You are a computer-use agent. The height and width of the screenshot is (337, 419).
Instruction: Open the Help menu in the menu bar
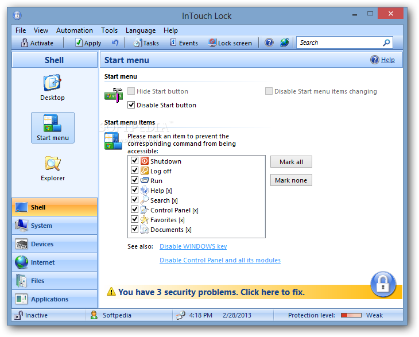tap(170, 30)
